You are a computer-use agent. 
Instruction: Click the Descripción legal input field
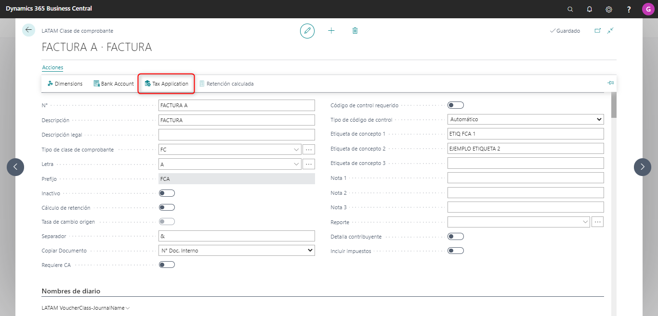pos(237,135)
